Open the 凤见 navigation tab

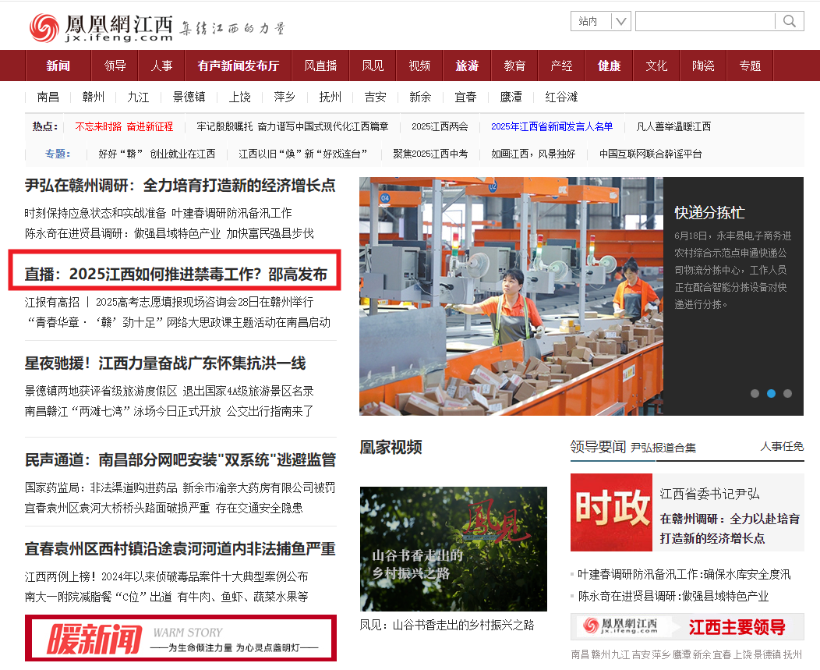tap(373, 66)
